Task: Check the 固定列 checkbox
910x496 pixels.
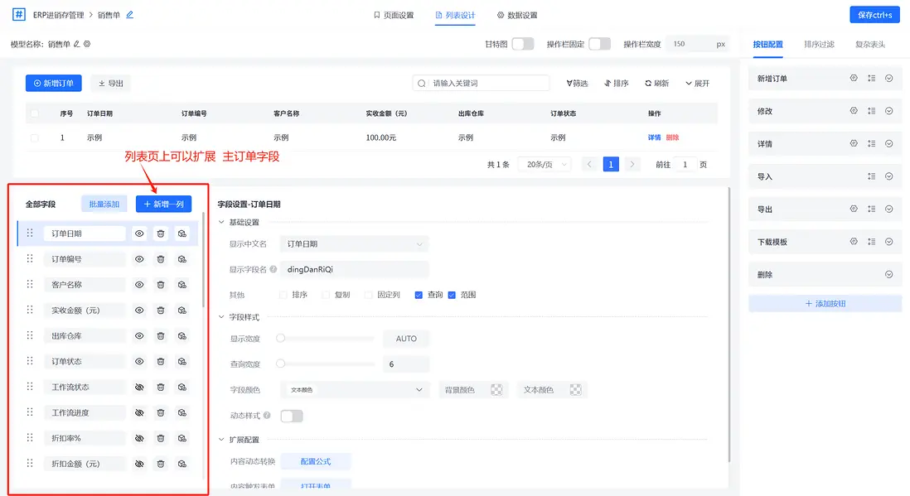Action: (x=368, y=295)
